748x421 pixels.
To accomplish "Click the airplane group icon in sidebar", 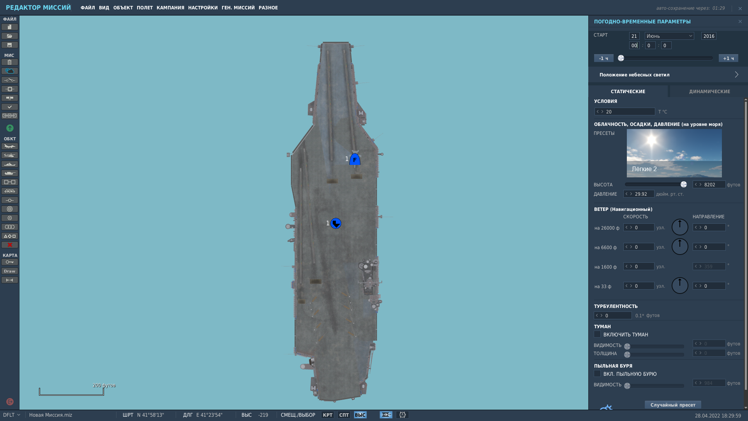I will [10, 146].
